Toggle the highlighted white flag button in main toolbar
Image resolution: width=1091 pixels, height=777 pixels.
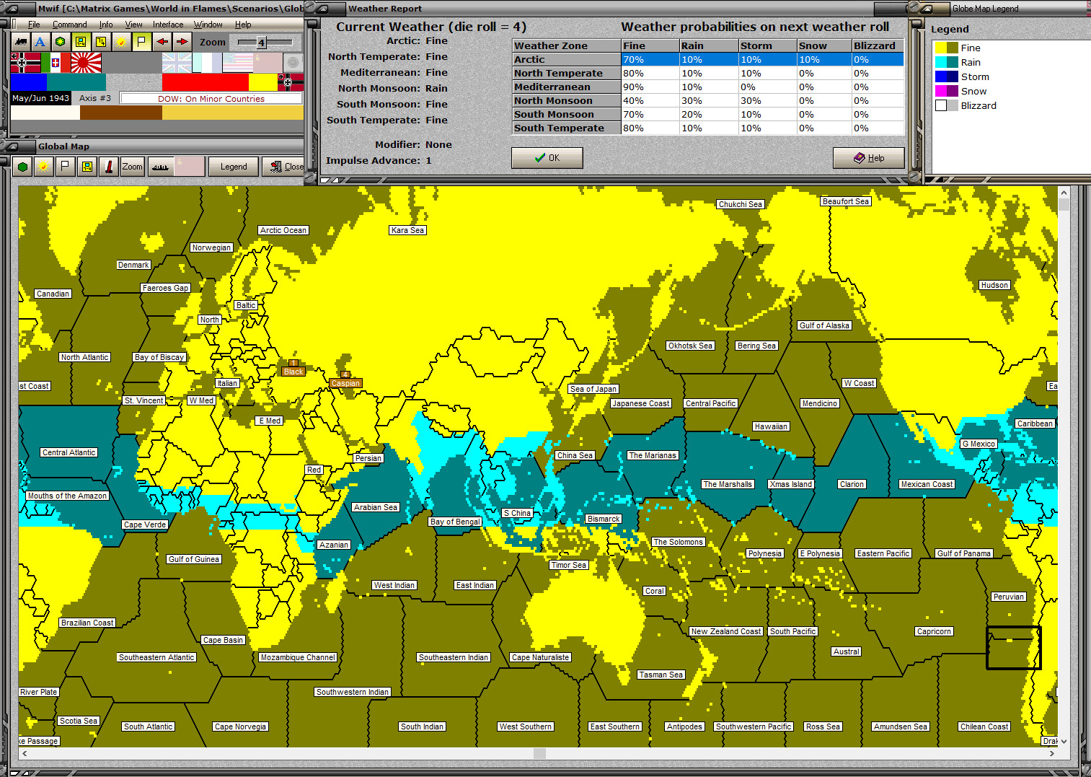click(142, 42)
